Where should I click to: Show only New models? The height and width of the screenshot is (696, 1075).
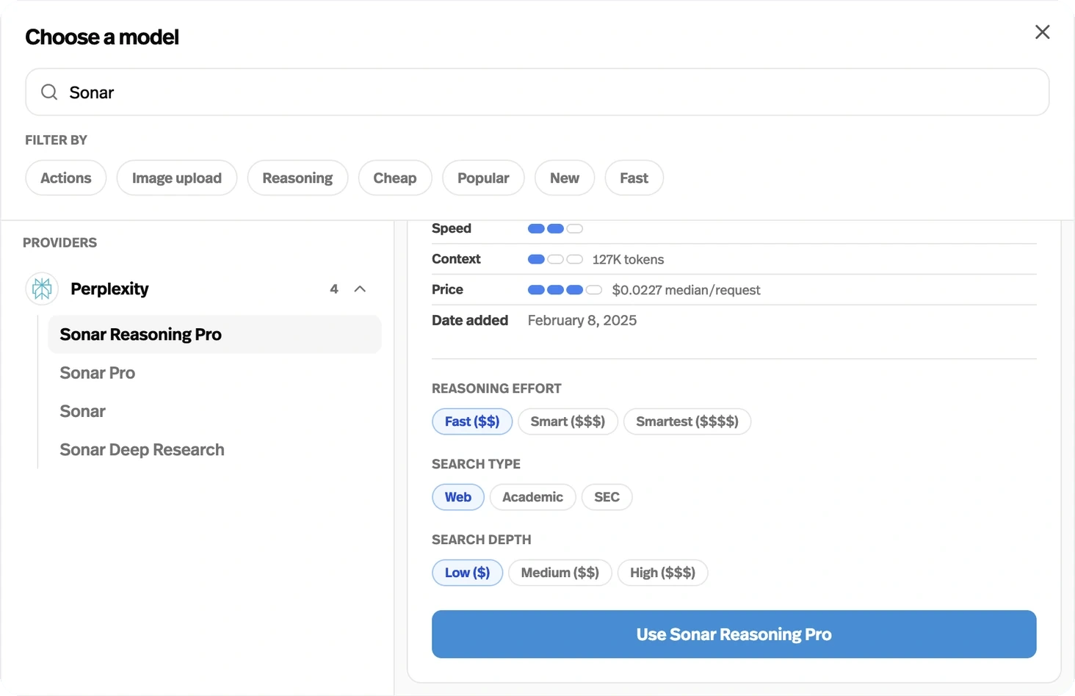(565, 178)
